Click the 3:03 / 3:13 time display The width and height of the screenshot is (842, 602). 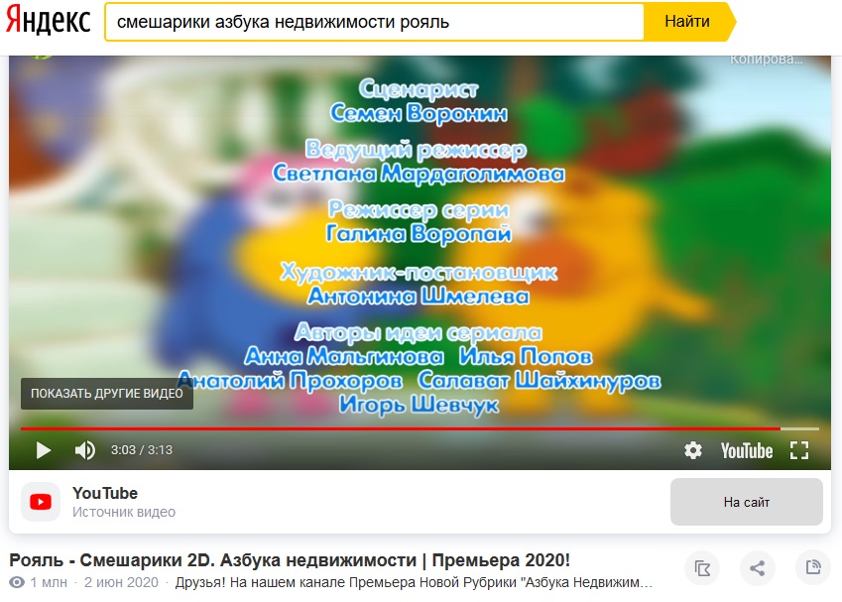coord(142,450)
